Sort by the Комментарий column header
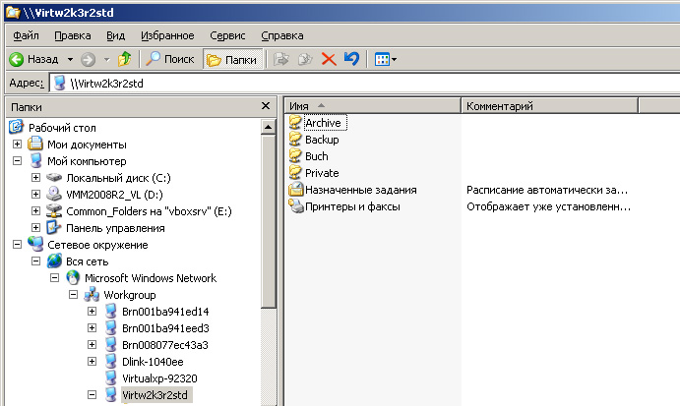 549,106
